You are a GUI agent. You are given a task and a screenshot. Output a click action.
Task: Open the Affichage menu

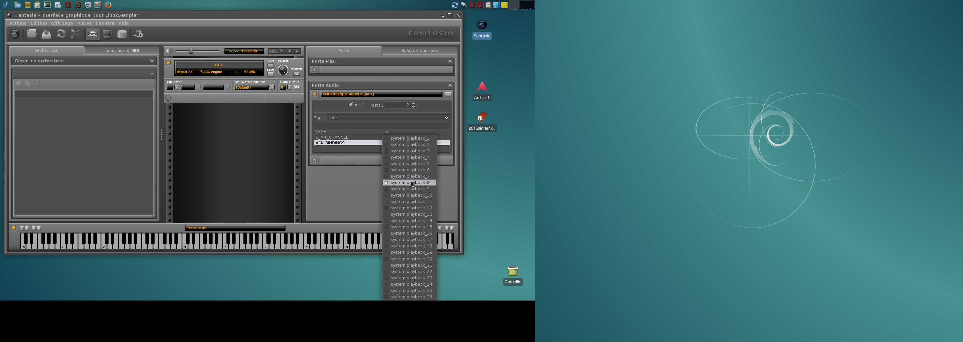(x=62, y=23)
